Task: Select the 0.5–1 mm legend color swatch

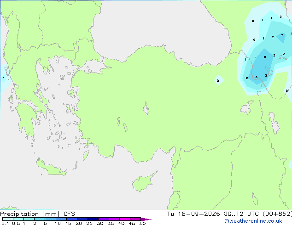Action: 18,219
